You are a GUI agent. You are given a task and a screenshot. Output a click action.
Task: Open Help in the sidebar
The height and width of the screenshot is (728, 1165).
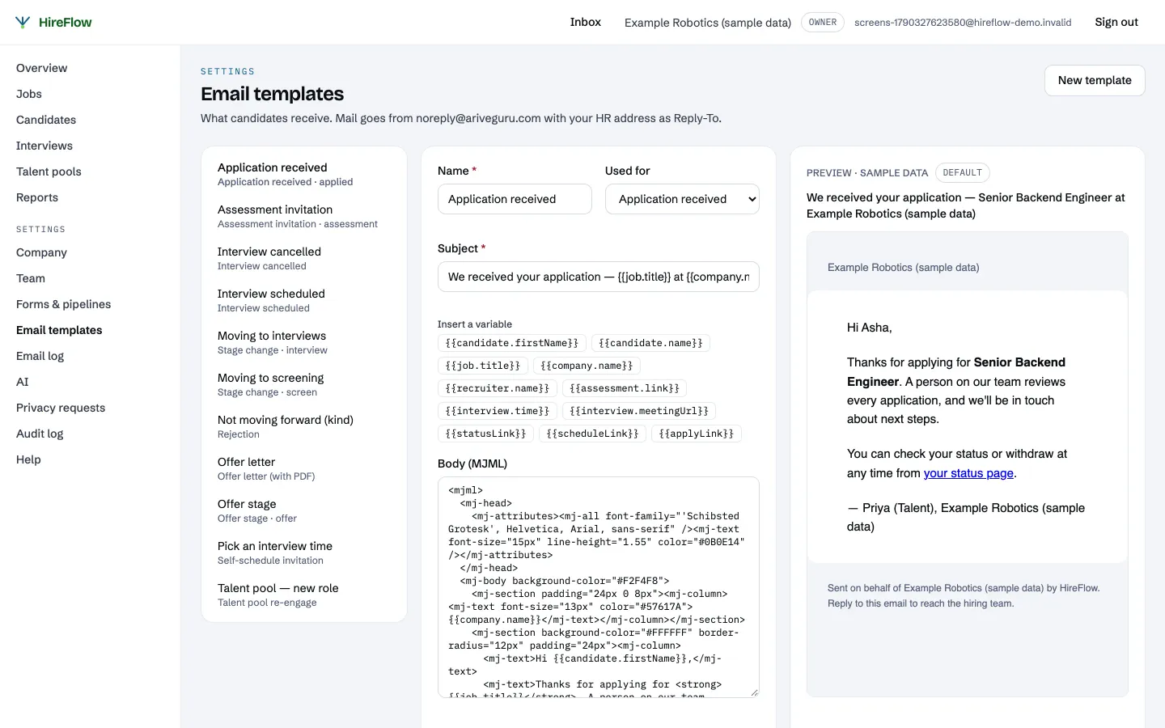pos(28,459)
